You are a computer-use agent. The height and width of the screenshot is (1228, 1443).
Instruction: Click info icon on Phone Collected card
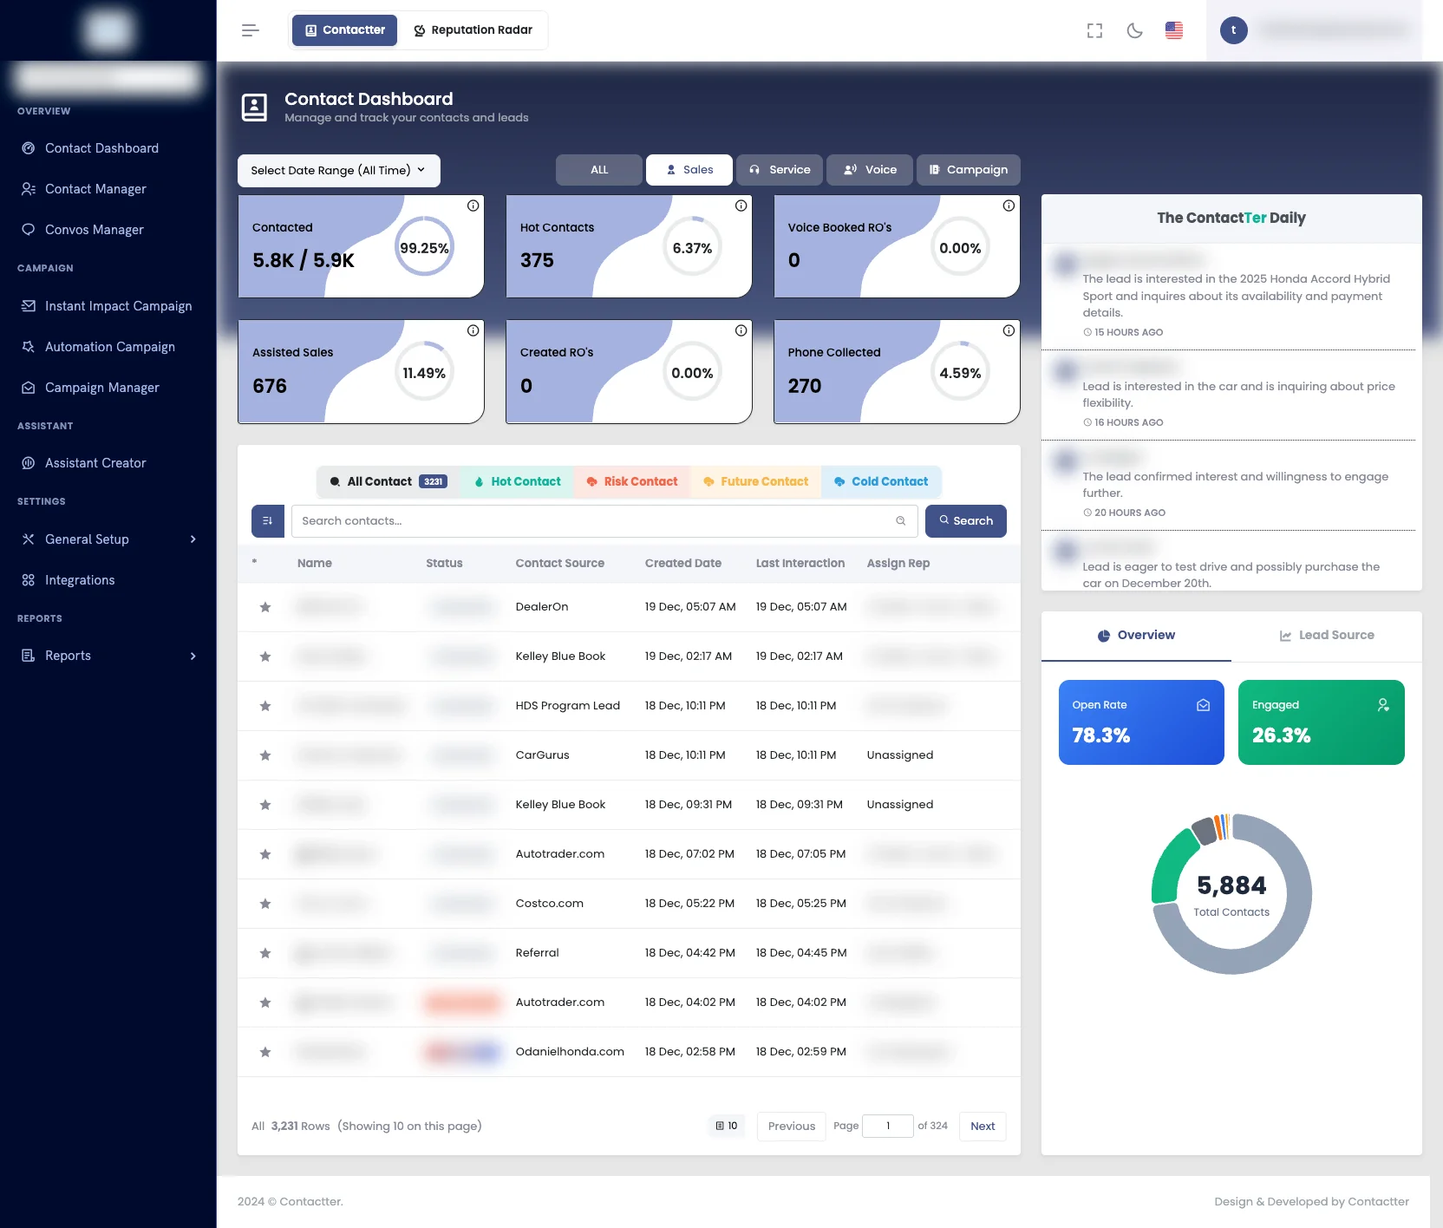tap(1009, 331)
